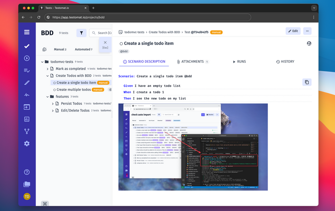Open project Settings gear icon
Screen dimensions: 335x211
point(27,143)
